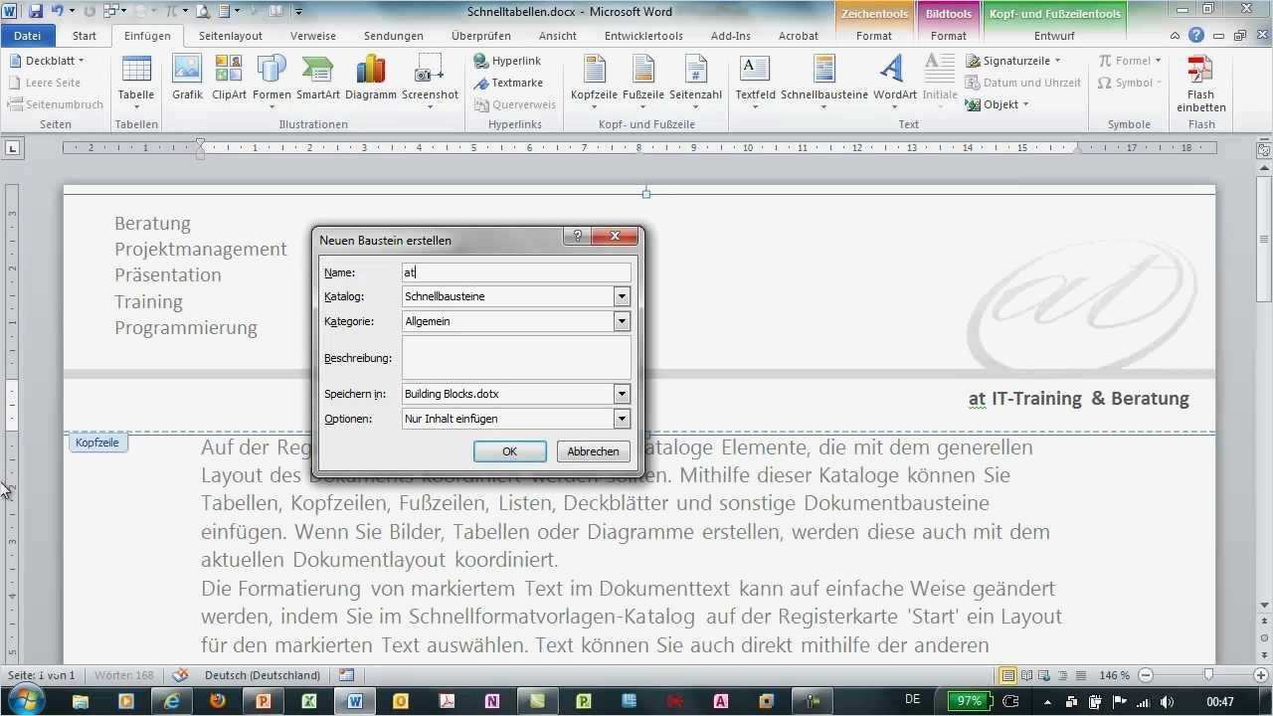1273x716 pixels.
Task: Click the macro recording icon in the status bar
Action: (346, 675)
